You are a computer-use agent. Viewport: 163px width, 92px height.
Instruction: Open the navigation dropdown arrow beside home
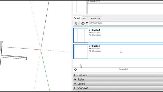pyautogui.click(x=87, y=23)
